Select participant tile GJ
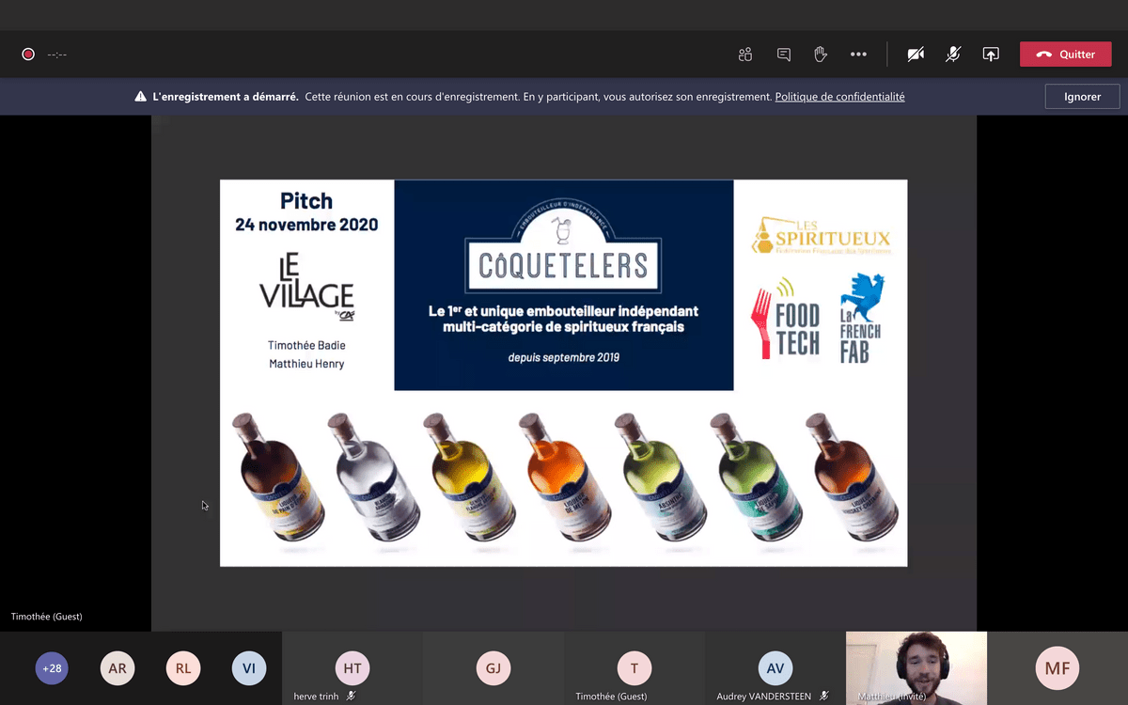This screenshot has height=705, width=1128. pos(493,668)
